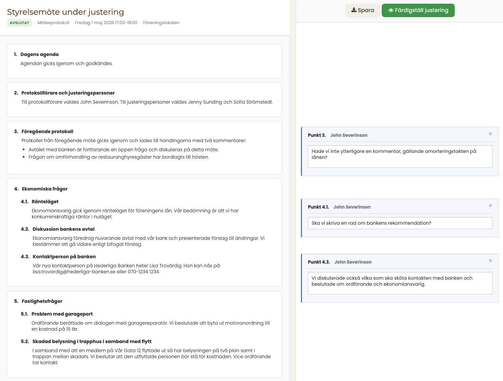The height and width of the screenshot is (381, 503).
Task: Edit the Punkt 4.1 comment text field
Action: (x=400, y=223)
